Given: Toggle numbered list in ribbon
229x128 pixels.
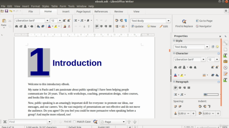Looking at the screenshot, I should (x=82, y=21).
